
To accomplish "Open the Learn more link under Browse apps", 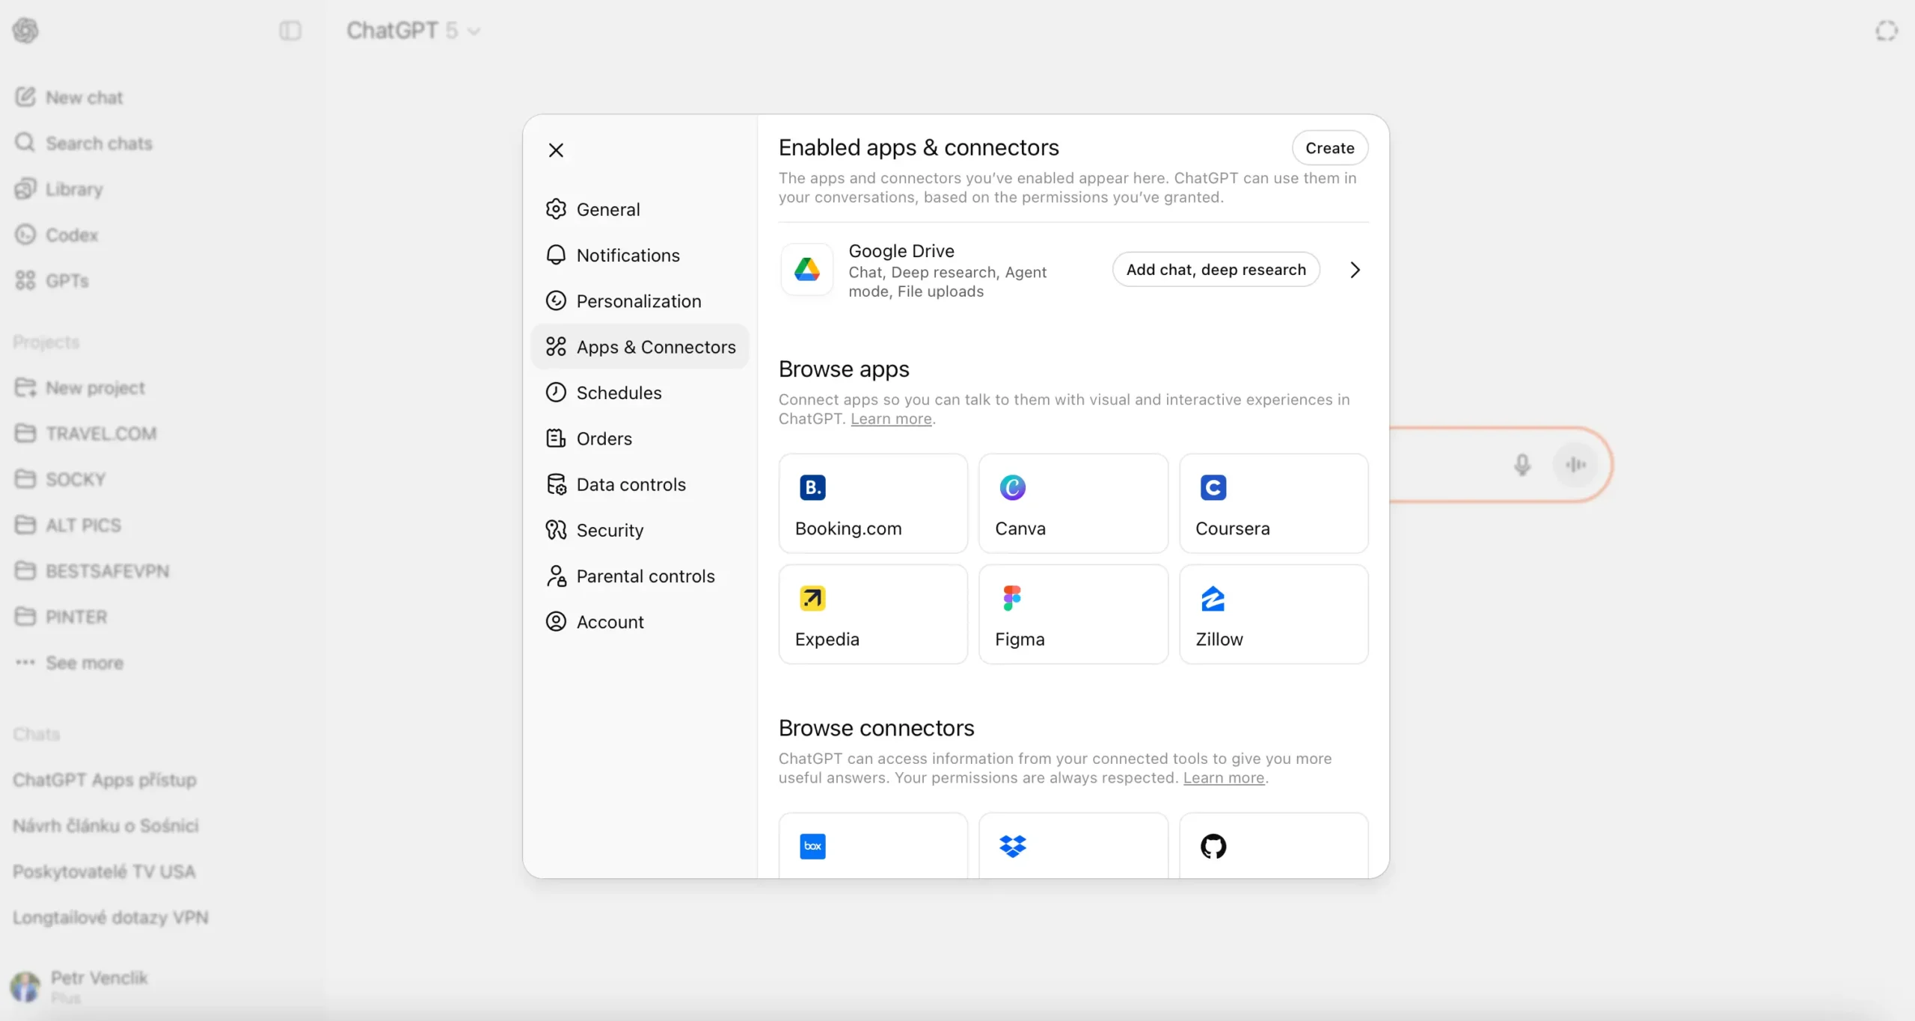I will pyautogui.click(x=891, y=419).
